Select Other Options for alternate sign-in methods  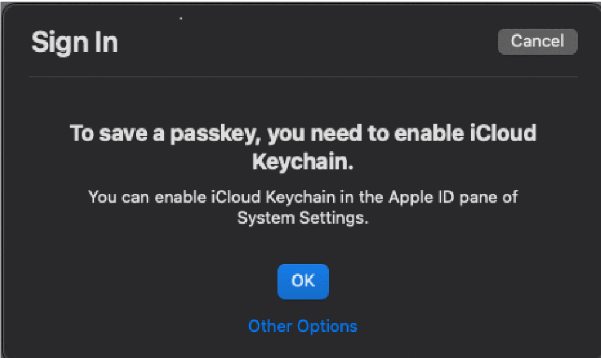point(302,326)
